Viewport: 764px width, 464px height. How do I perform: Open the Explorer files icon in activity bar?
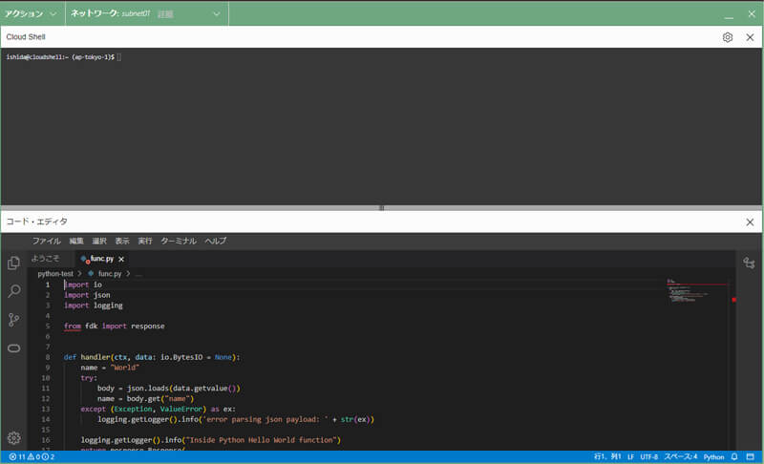coord(13,264)
